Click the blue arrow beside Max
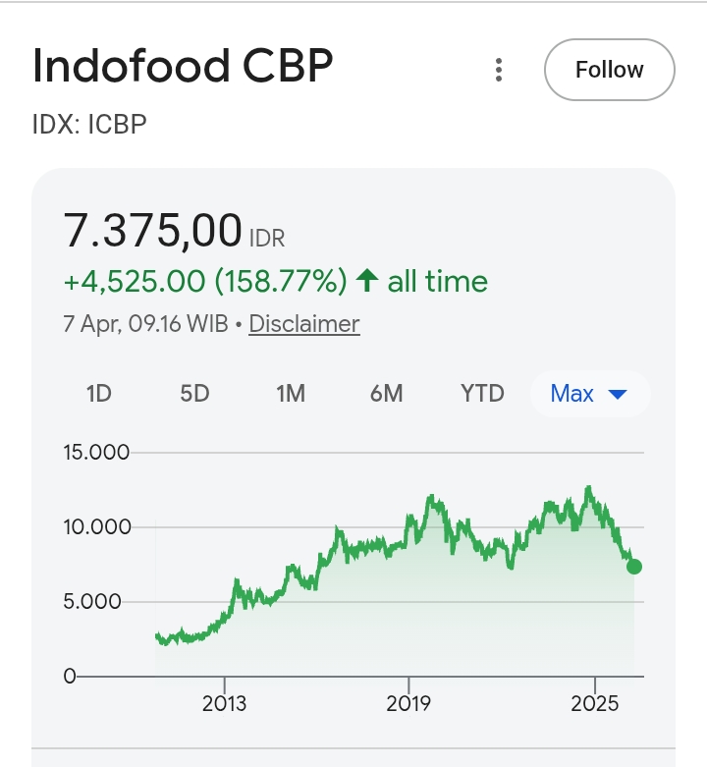 (618, 395)
